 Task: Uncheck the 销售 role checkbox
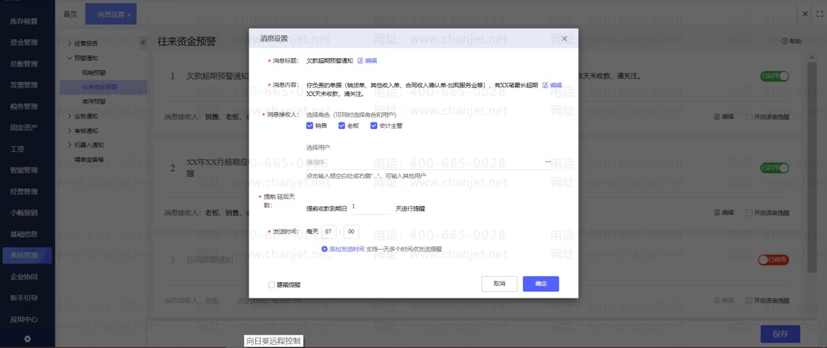click(x=309, y=126)
